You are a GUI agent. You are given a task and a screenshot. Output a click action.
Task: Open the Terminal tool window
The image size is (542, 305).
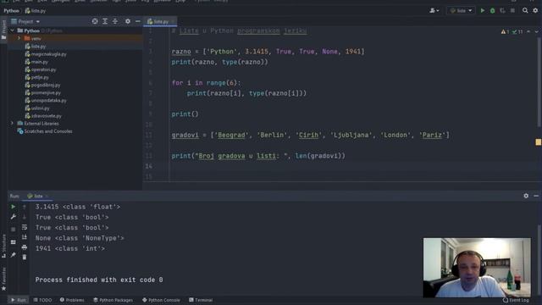[x=201, y=300]
